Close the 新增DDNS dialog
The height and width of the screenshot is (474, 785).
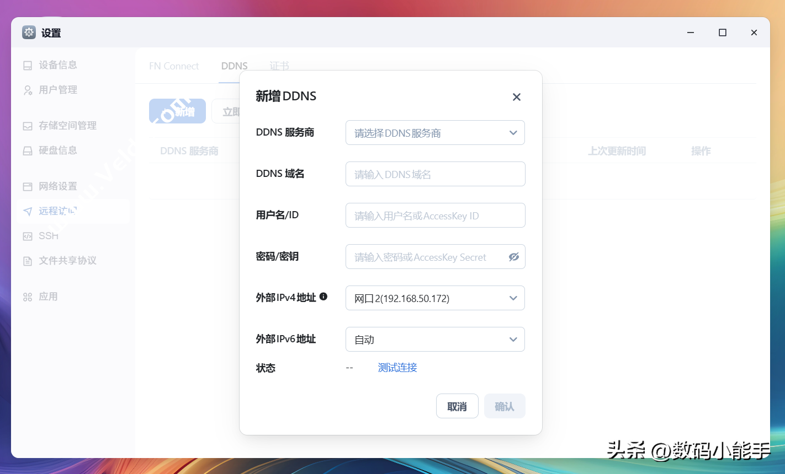(x=517, y=97)
